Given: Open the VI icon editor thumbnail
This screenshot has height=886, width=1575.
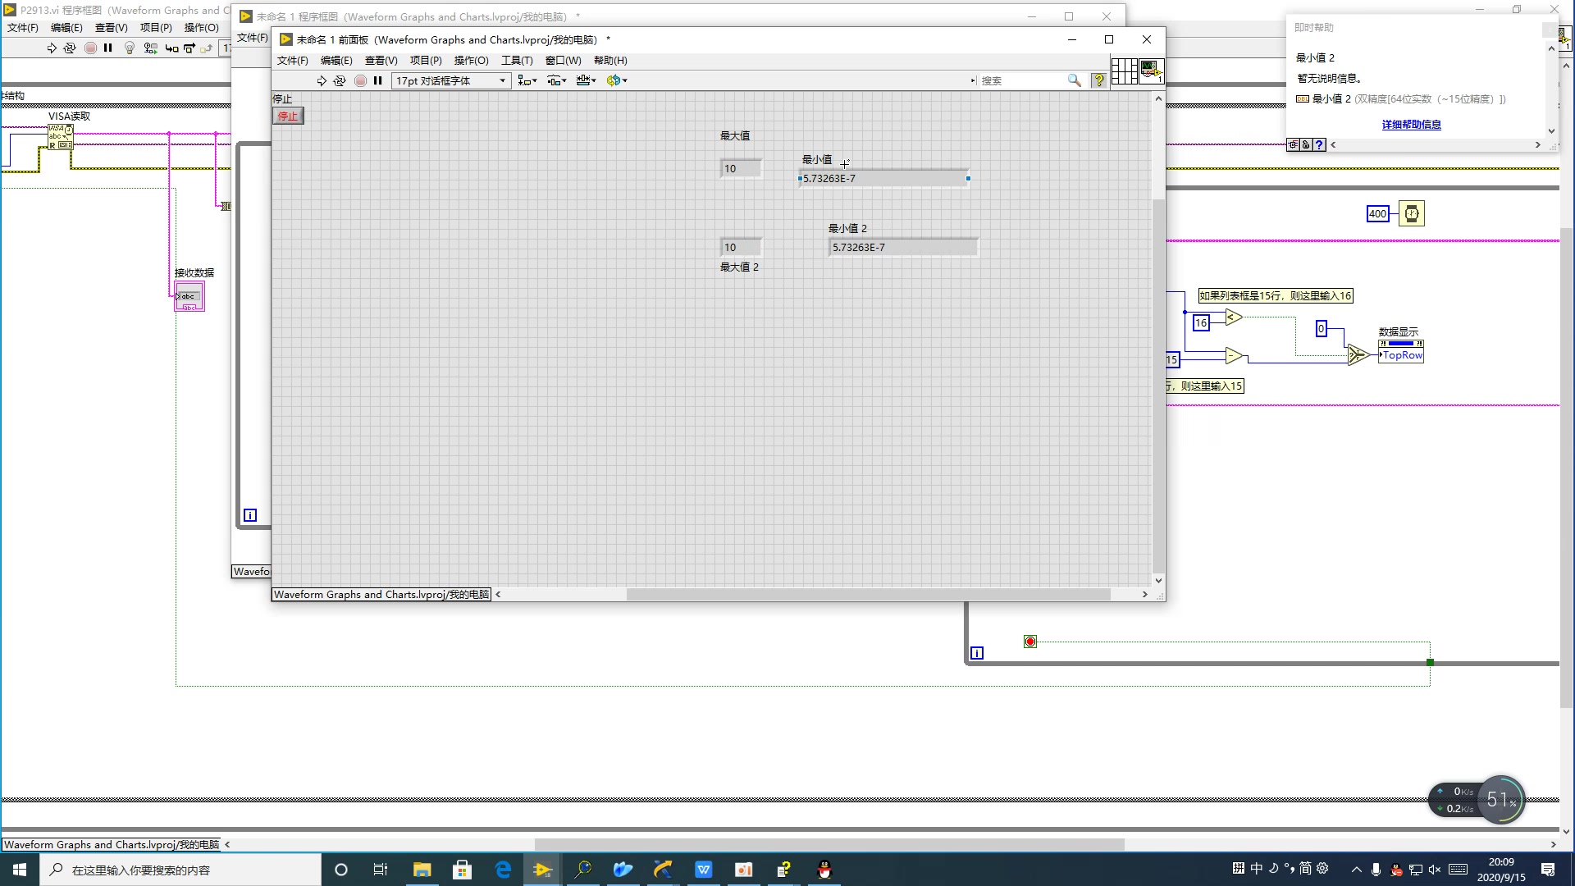Looking at the screenshot, I should (1151, 71).
